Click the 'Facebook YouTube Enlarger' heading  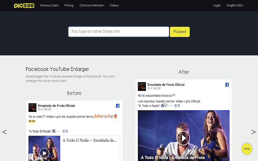click(x=57, y=69)
